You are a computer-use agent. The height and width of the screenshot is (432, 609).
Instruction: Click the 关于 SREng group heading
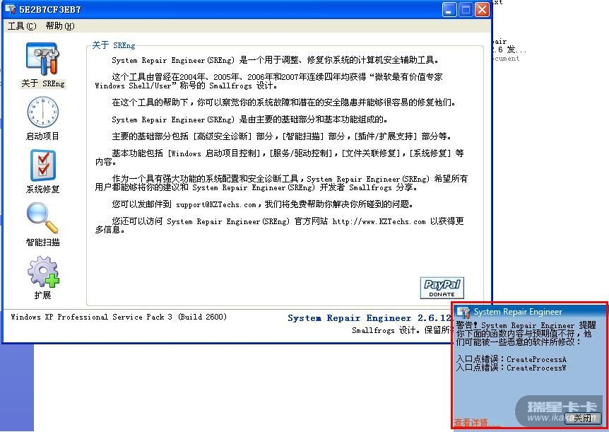(114, 45)
